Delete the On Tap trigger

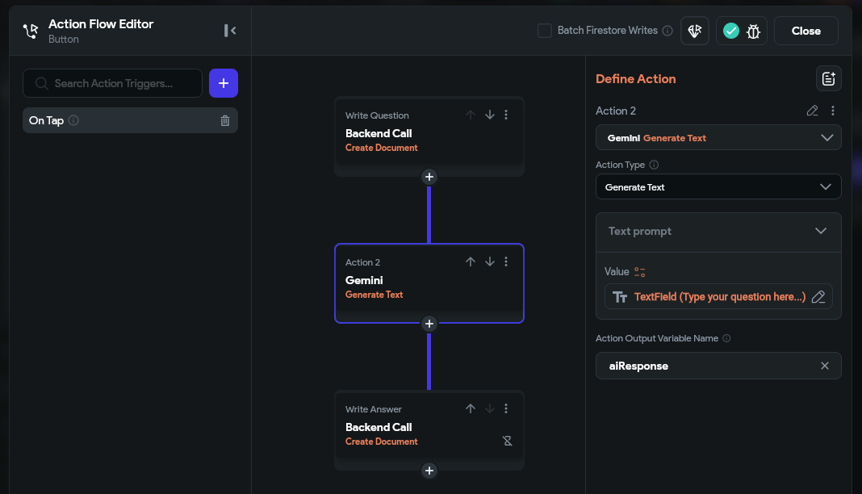225,121
